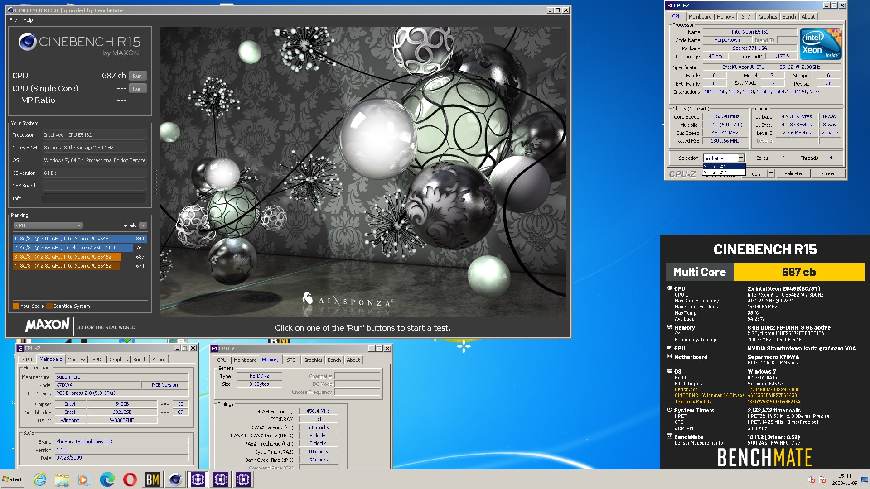Open the Tools dropdown arrow in CPU-Z
This screenshot has height=489, width=870.
(x=771, y=173)
